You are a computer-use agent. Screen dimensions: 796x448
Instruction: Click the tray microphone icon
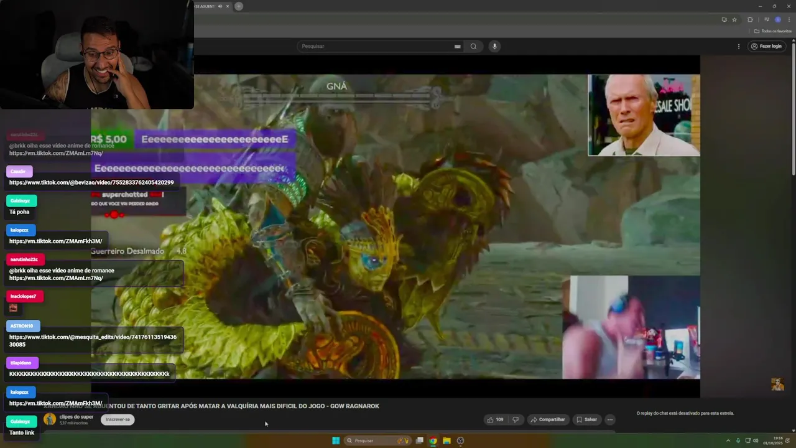tap(738, 441)
